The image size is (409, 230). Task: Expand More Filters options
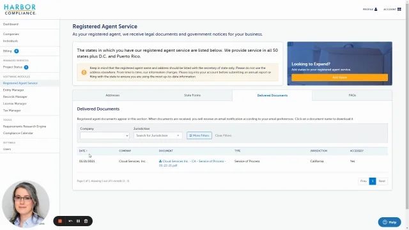pos(199,135)
